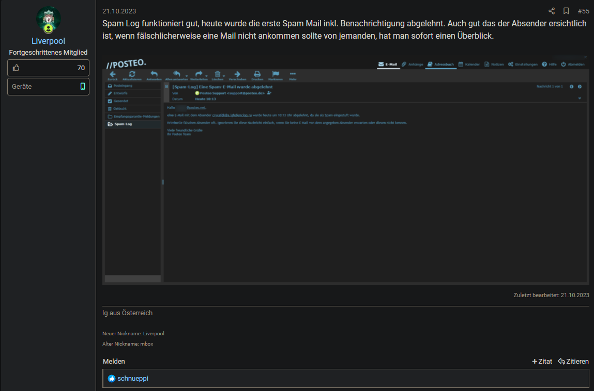Select the Adressbuch tab in Posteo
Image resolution: width=594 pixels, height=391 pixels.
tap(440, 64)
